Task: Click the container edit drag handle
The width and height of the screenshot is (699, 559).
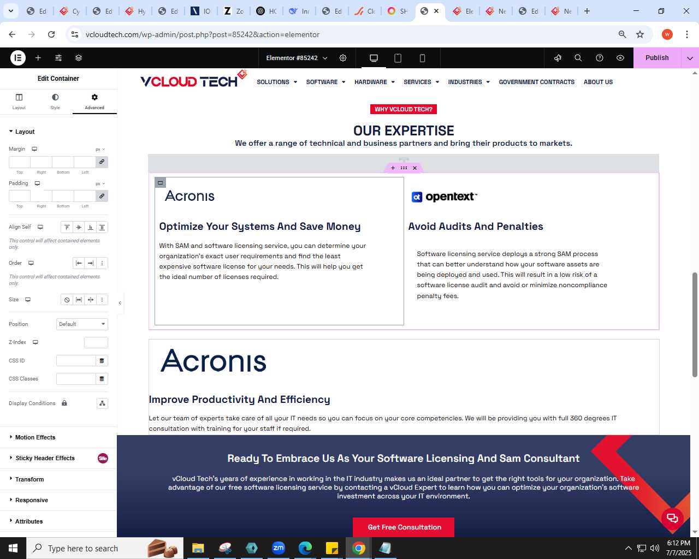Action: pyautogui.click(x=404, y=168)
